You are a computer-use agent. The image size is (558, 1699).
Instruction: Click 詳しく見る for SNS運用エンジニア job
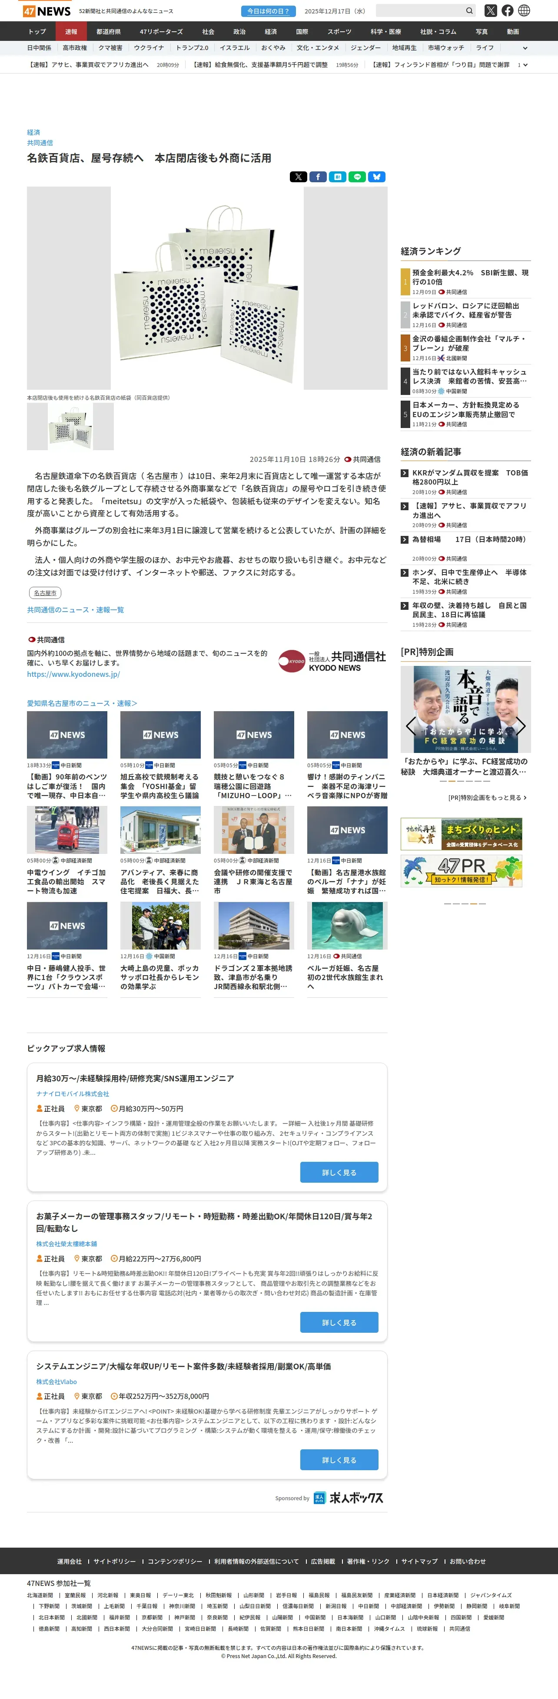339,1172
